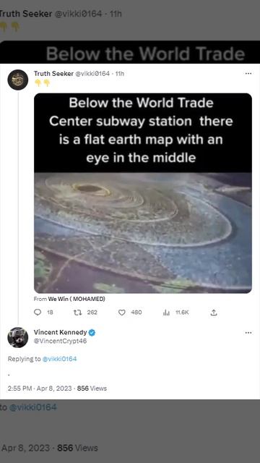Open more options on Vincent Kennedy reply
The height and width of the screenshot is (463, 260).
[248, 333]
